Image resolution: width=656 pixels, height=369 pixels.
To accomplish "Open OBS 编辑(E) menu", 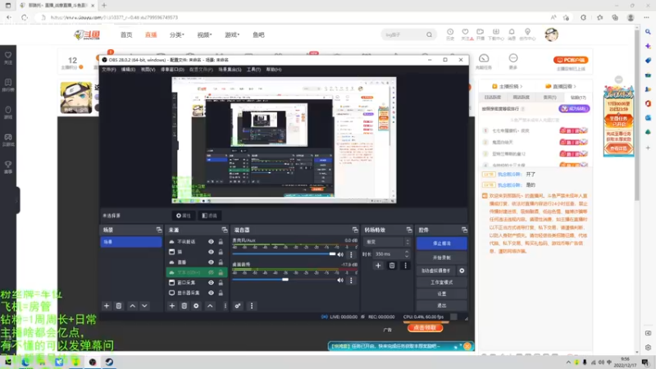I will pyautogui.click(x=128, y=70).
